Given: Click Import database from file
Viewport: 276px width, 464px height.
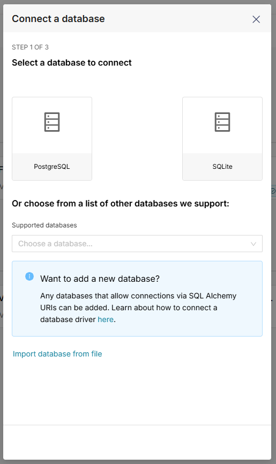Looking at the screenshot, I should point(57,354).
